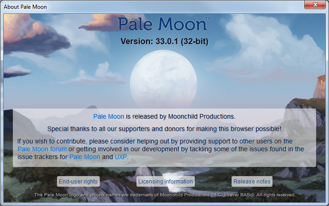Open the UXP issue tracker link
This screenshot has height=206, width=329.
(x=121, y=157)
